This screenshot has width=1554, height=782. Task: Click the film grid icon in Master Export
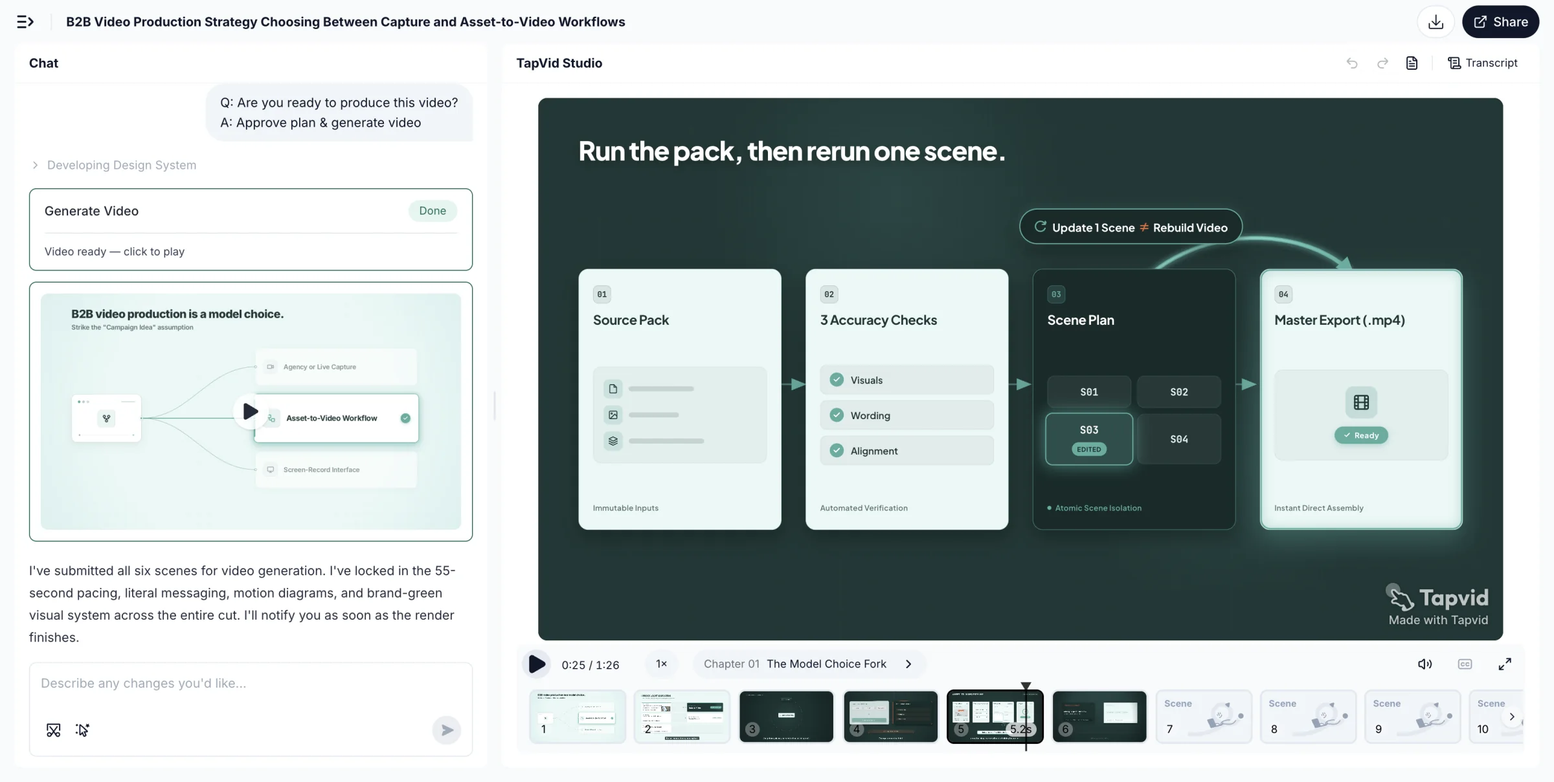click(1361, 402)
